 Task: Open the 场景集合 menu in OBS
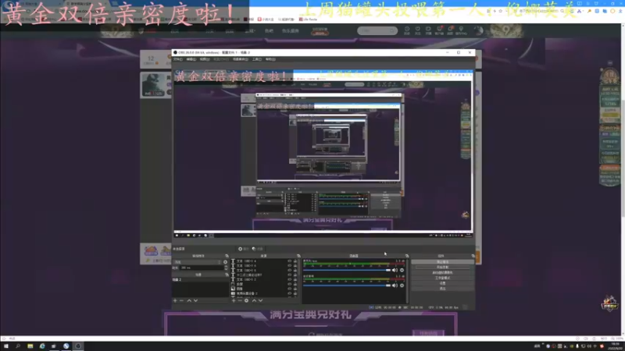click(241, 59)
